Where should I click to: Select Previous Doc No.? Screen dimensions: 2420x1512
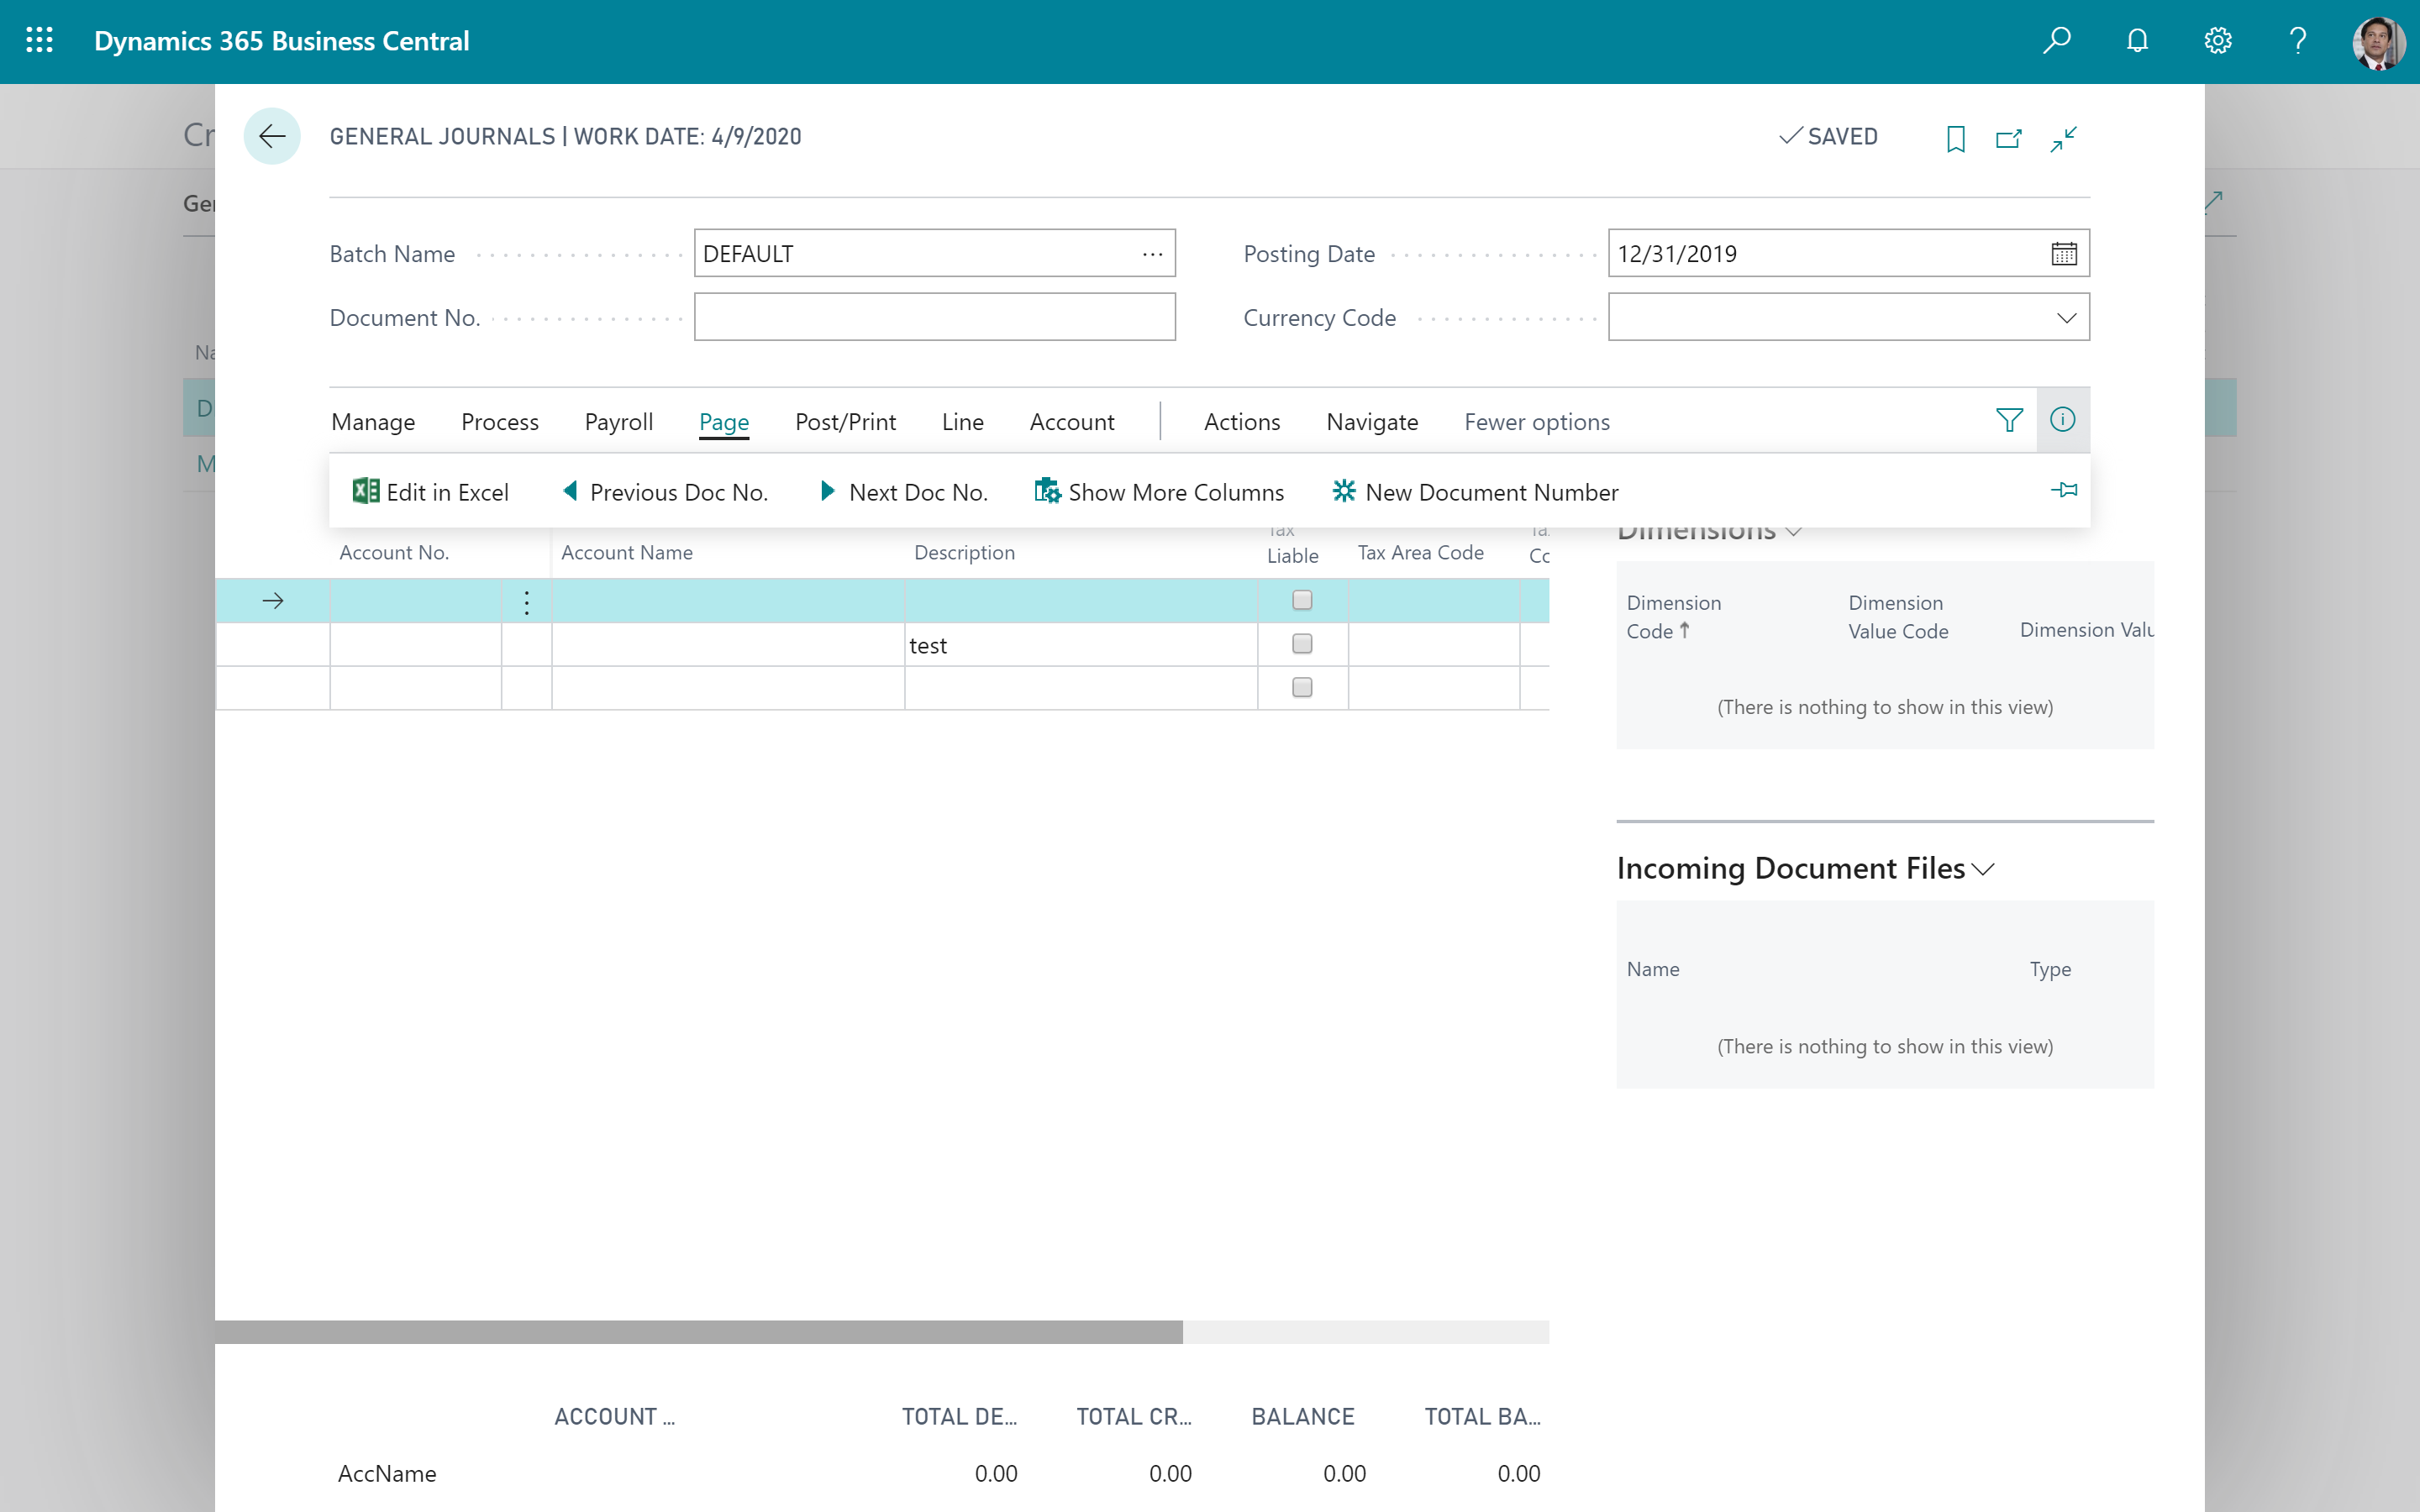point(663,491)
